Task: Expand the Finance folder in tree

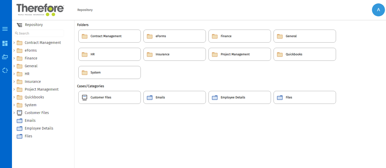Action: [14, 58]
